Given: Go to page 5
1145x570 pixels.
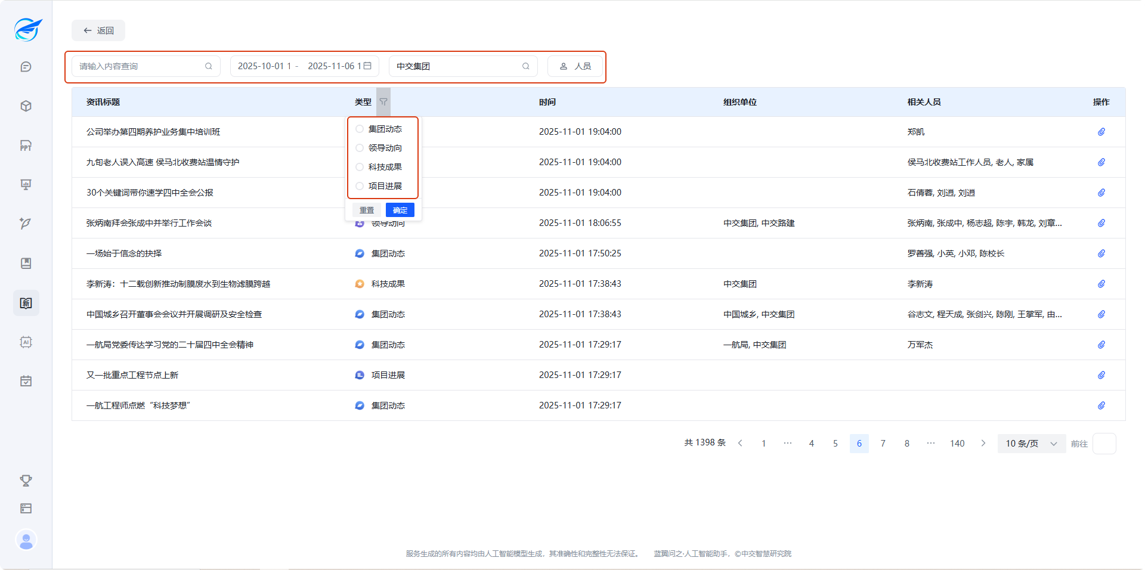Looking at the screenshot, I should [x=835, y=444].
